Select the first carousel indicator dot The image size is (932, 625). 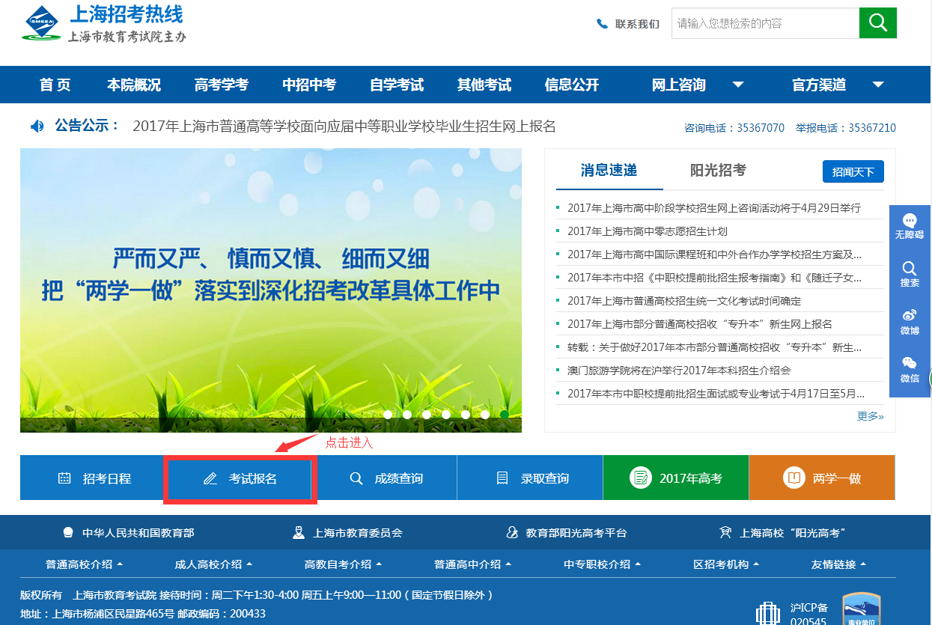tap(388, 414)
